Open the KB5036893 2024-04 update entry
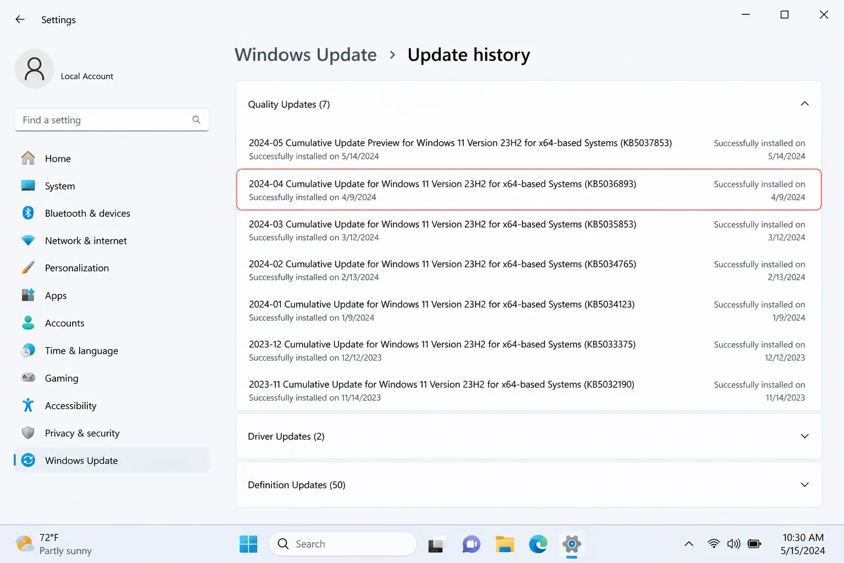 click(x=529, y=190)
